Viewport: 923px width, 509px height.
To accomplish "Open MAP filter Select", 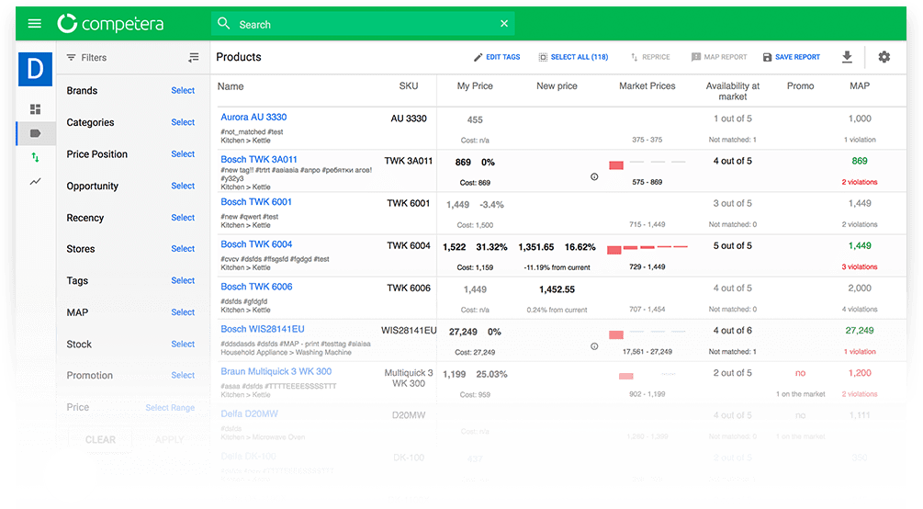I will point(183,312).
